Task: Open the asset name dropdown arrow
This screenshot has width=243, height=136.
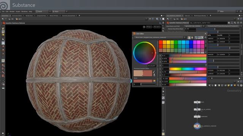Action: (204, 26)
